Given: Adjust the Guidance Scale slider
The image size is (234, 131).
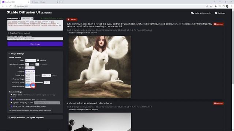Looking at the screenshot, I should click(39, 83).
